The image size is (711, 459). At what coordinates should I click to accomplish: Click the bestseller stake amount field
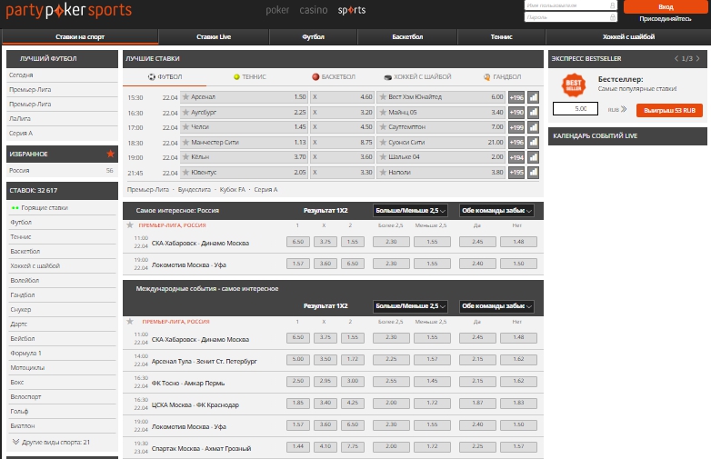pos(575,109)
